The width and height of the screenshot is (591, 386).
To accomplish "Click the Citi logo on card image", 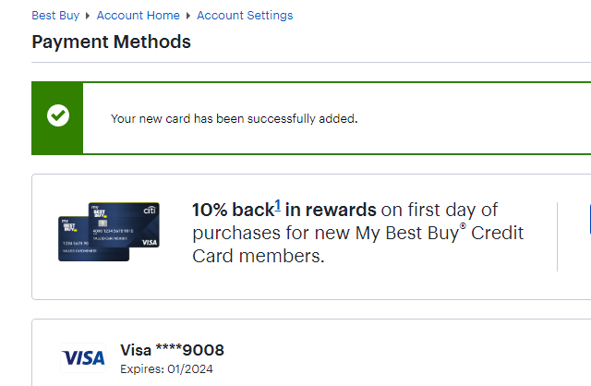I will (150, 211).
